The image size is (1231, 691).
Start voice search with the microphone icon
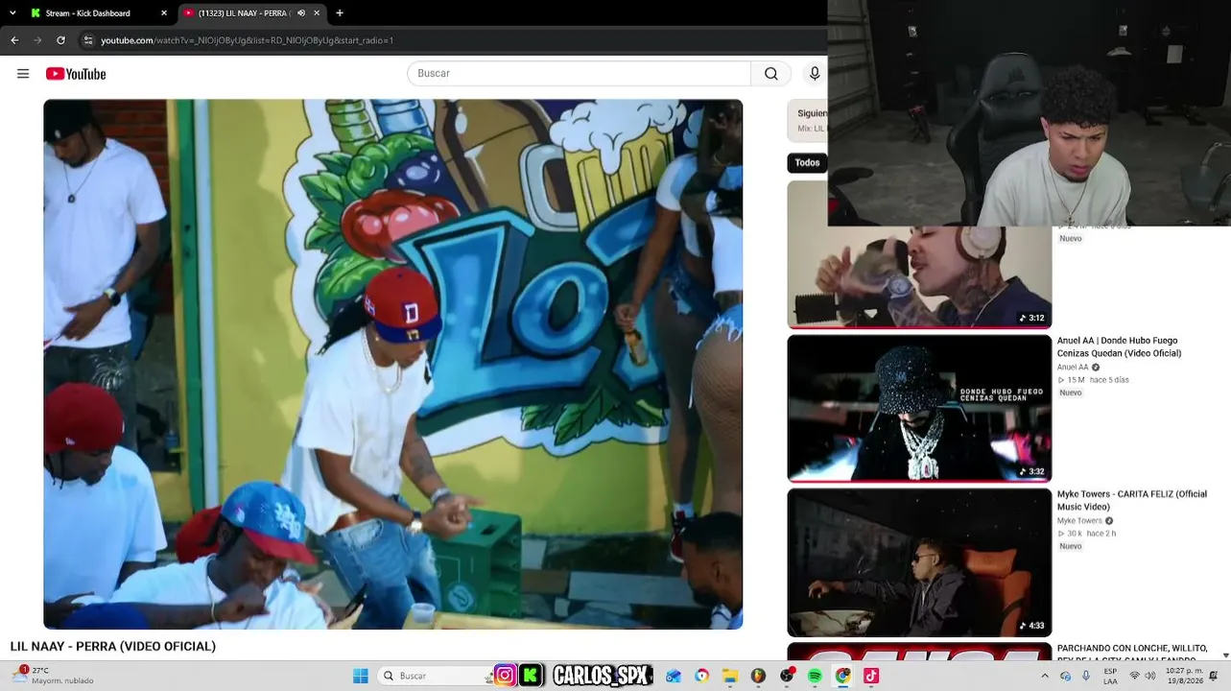click(x=815, y=74)
